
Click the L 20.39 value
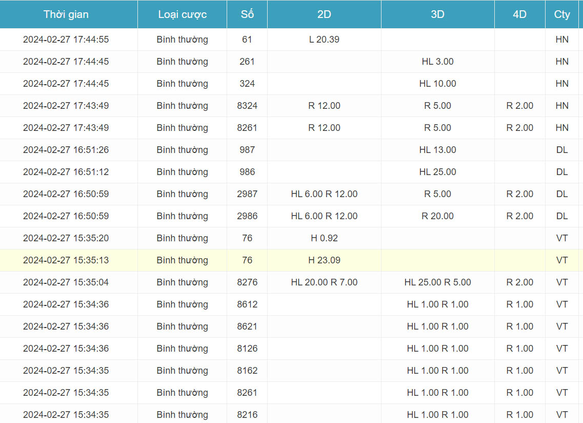point(324,40)
